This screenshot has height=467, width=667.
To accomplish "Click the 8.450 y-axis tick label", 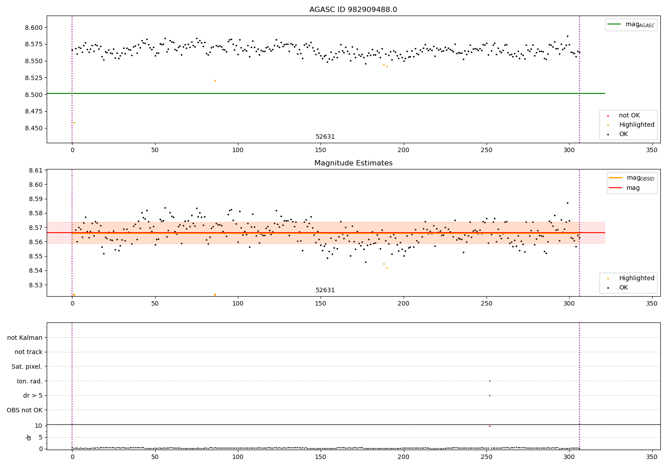I will click(x=33, y=128).
